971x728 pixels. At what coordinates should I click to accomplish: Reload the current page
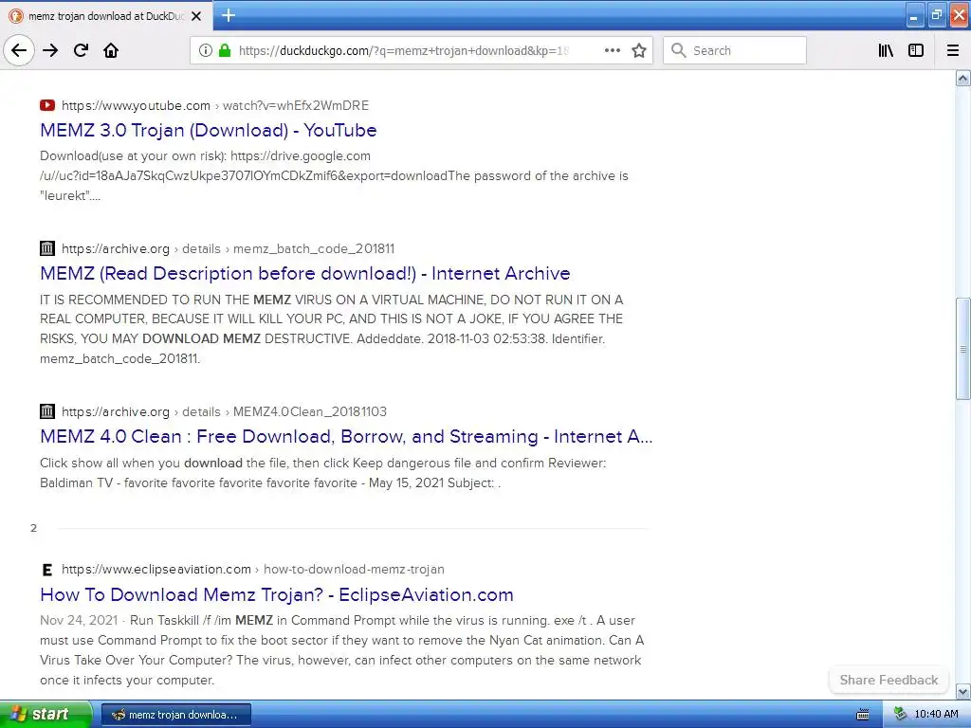81,50
